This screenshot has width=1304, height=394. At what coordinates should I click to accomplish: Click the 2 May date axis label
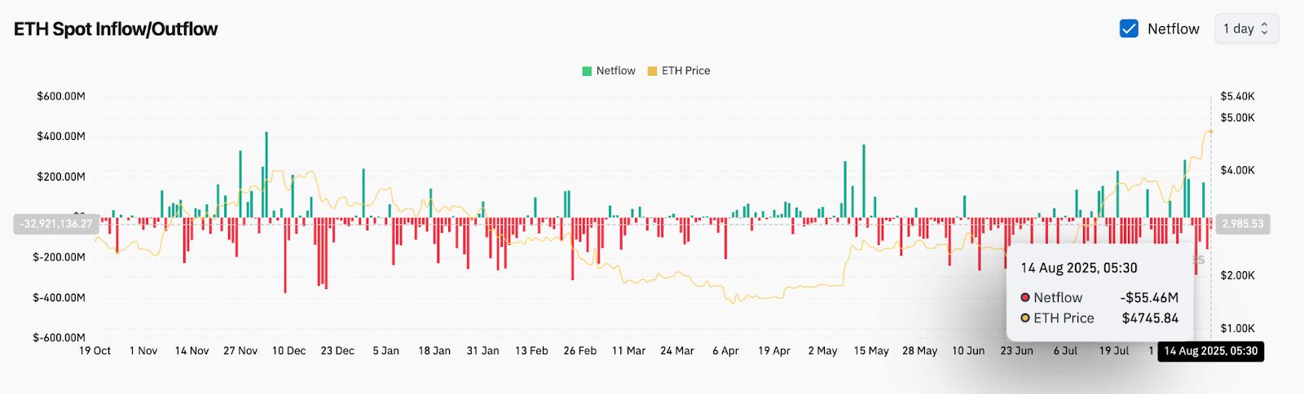822,351
